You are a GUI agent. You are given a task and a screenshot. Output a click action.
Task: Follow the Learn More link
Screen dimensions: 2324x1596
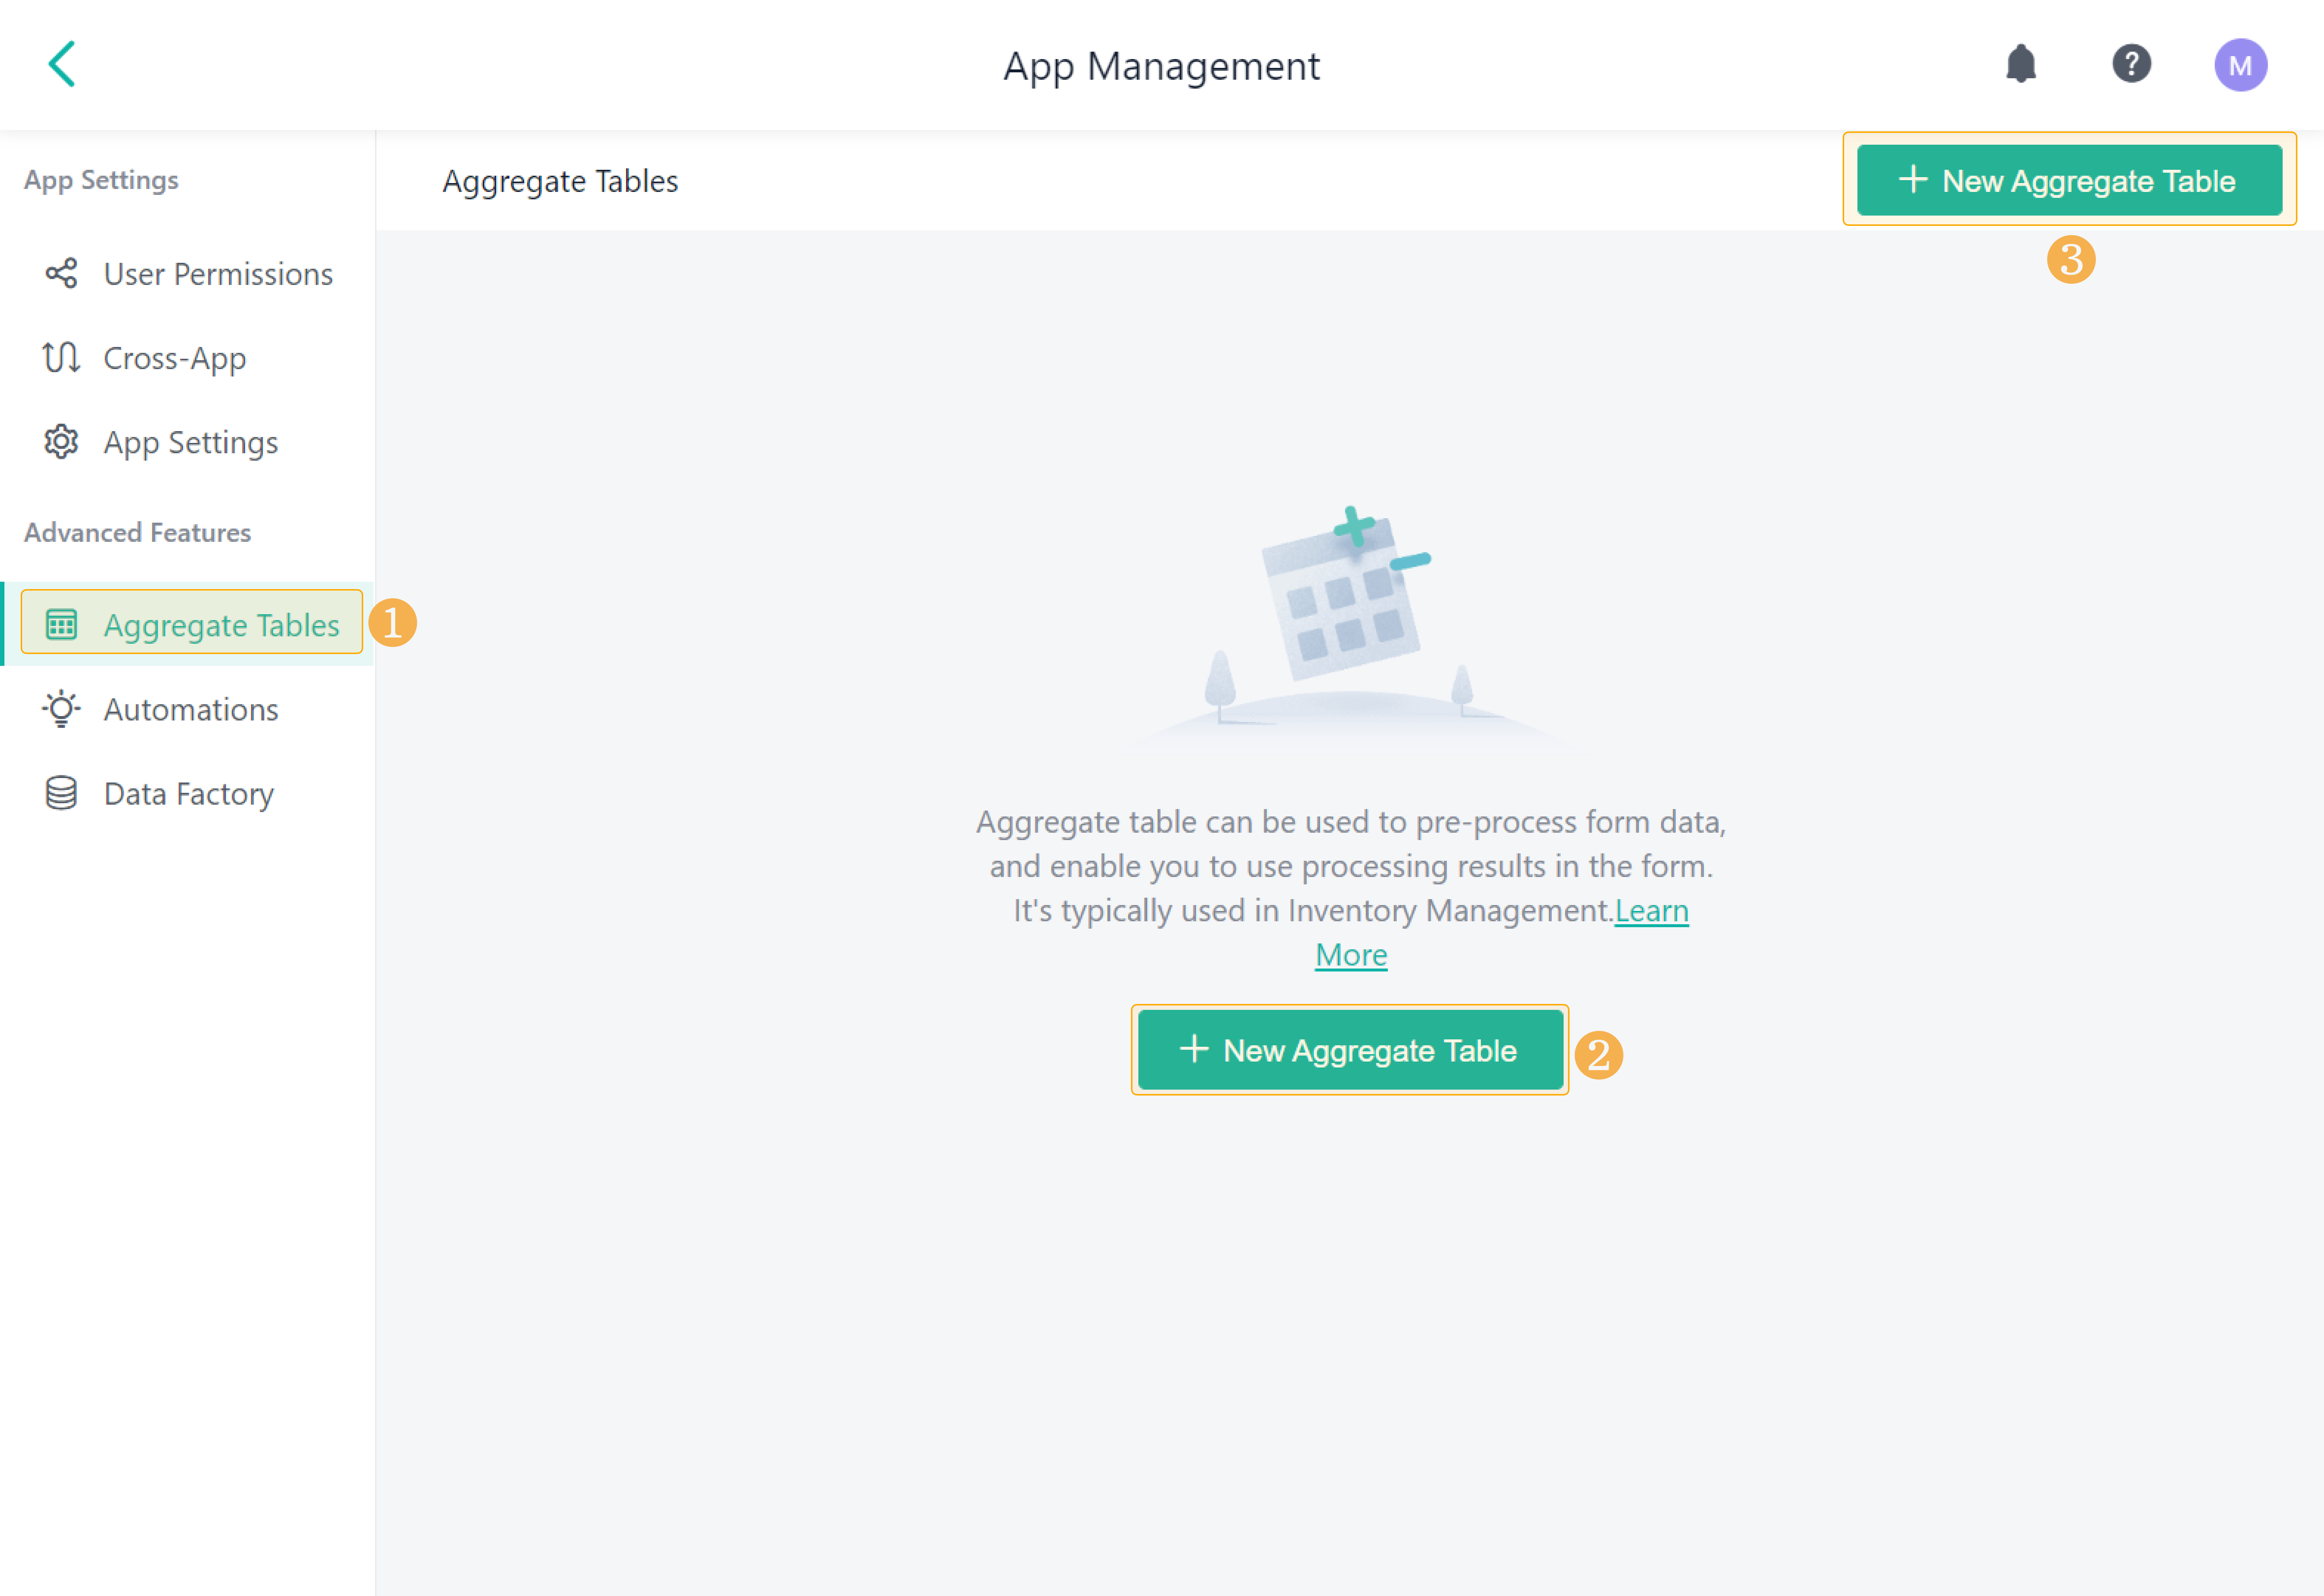(1651, 911)
